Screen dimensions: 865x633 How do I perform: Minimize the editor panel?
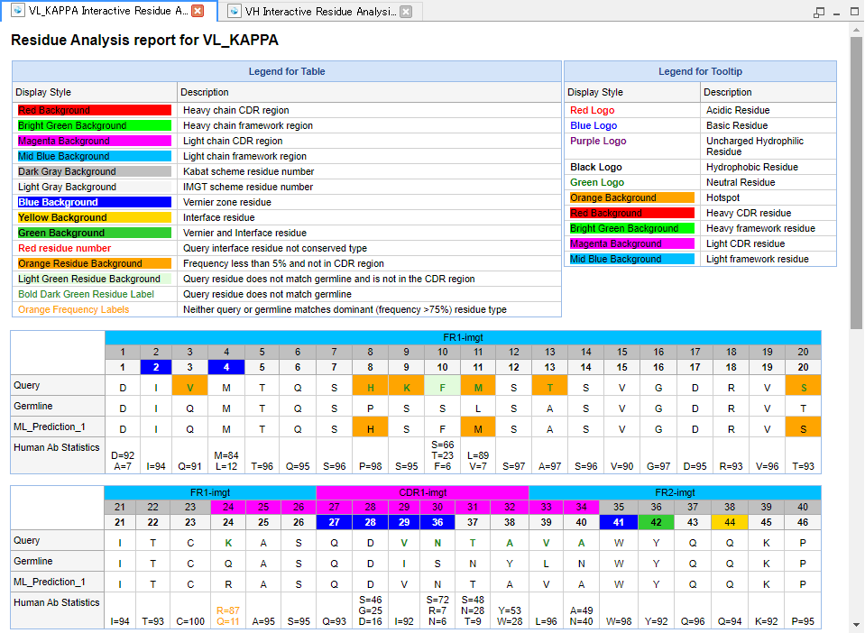click(837, 12)
